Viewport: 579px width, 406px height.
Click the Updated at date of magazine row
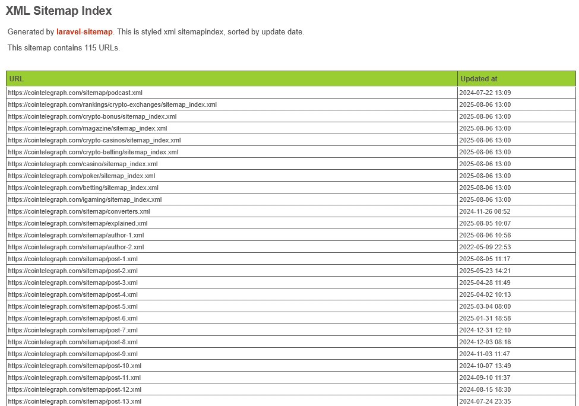(485, 128)
